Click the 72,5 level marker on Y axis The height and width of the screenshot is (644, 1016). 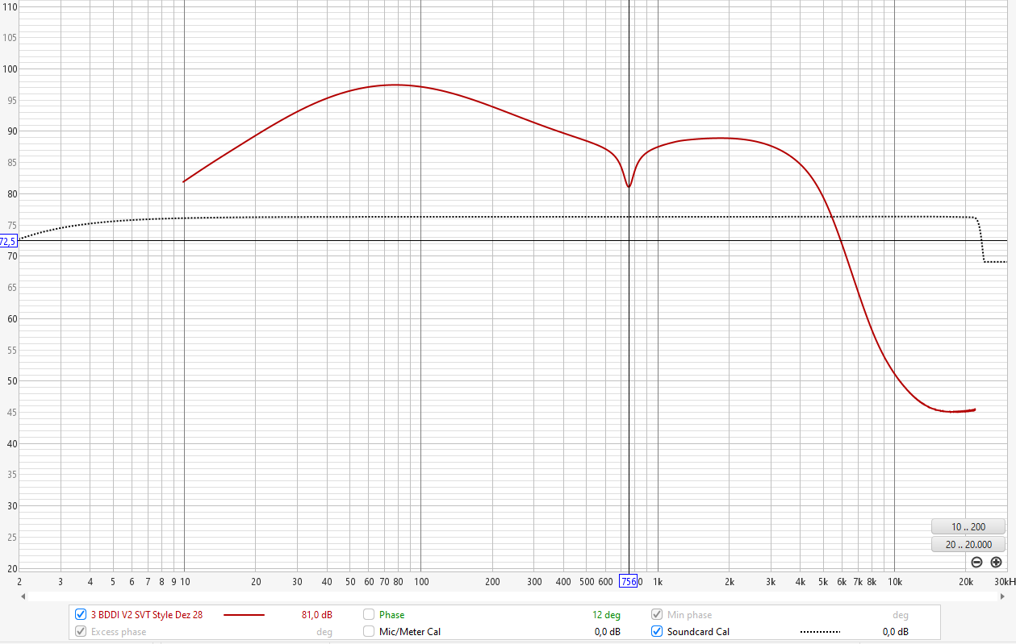pos(8,241)
